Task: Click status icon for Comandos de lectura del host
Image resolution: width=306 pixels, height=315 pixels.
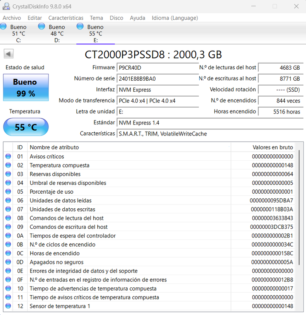Action: coord(8,218)
